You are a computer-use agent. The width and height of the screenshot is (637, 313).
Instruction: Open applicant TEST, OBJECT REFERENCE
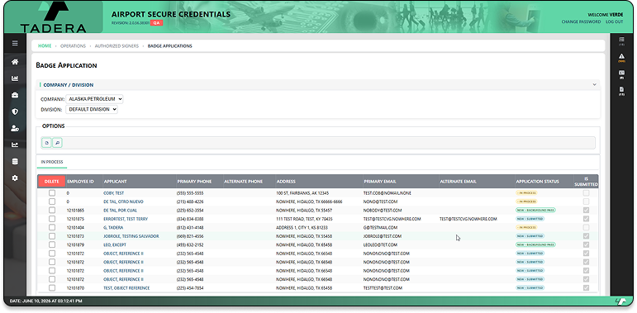(x=126, y=288)
